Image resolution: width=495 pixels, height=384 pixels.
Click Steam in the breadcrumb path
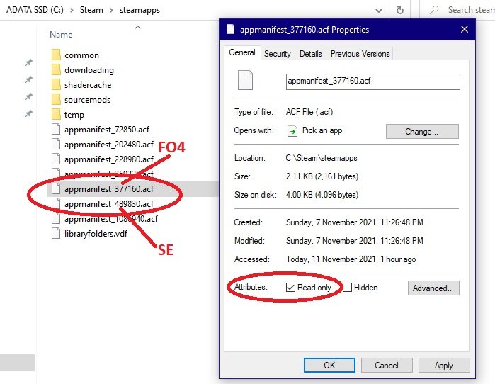click(x=91, y=10)
